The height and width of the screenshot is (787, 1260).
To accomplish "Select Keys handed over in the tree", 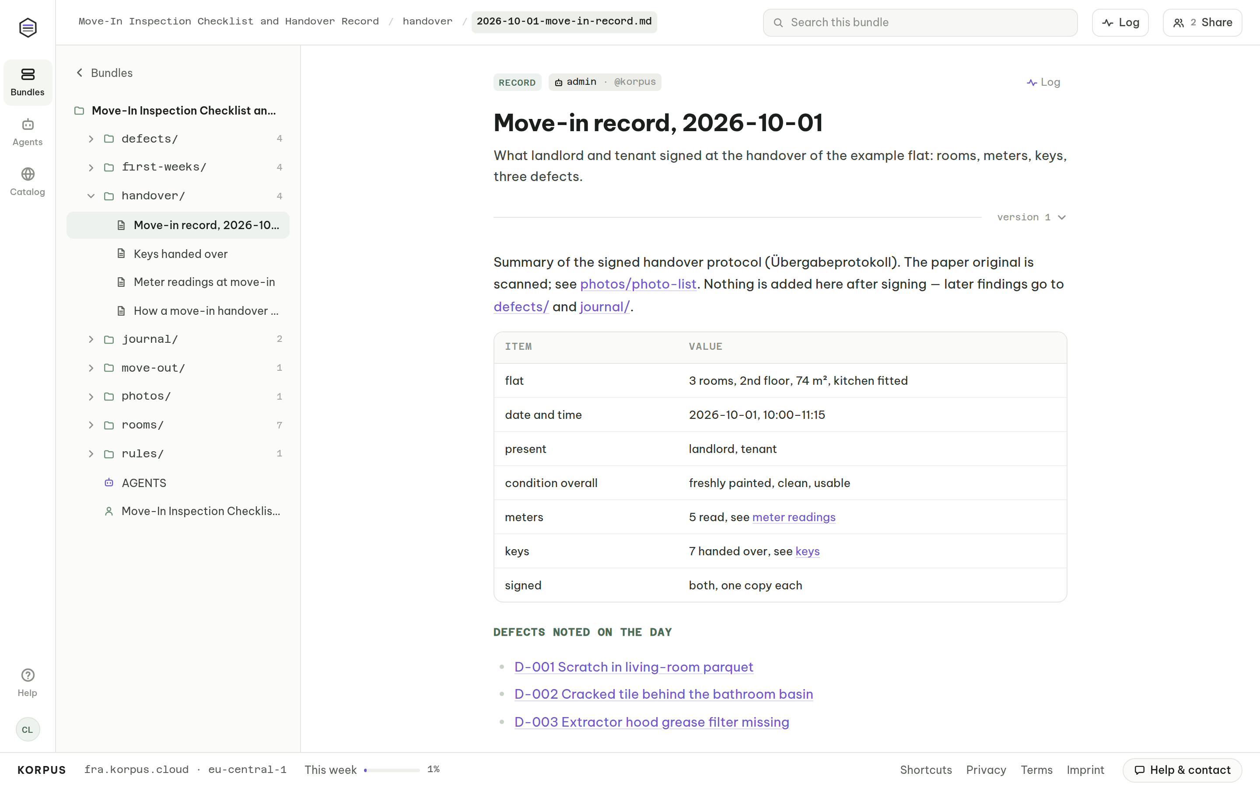I will coord(178,254).
